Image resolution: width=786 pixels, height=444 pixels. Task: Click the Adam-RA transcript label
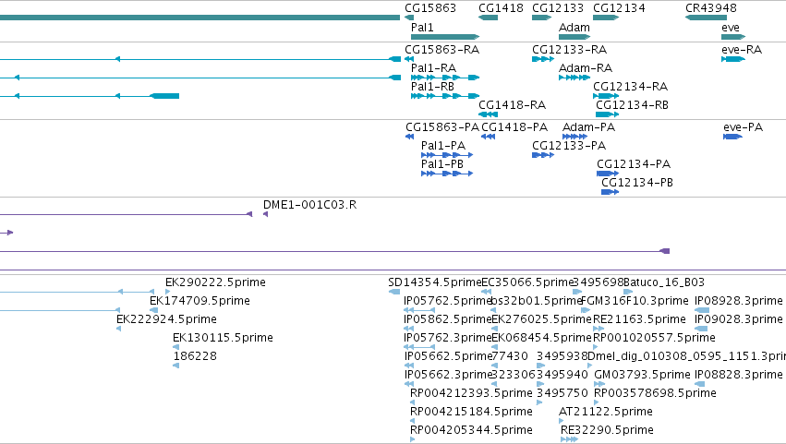click(x=586, y=68)
